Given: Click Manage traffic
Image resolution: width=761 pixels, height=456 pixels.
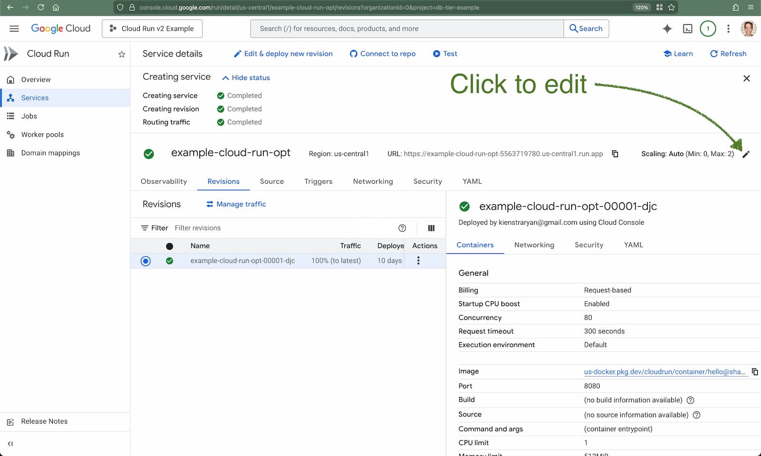Looking at the screenshot, I should point(236,204).
